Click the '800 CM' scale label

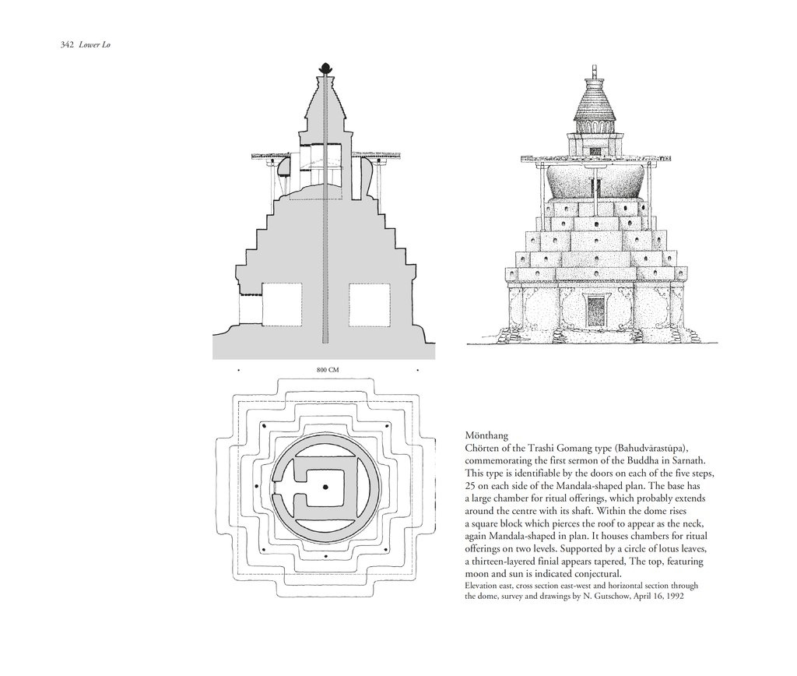tap(328, 369)
